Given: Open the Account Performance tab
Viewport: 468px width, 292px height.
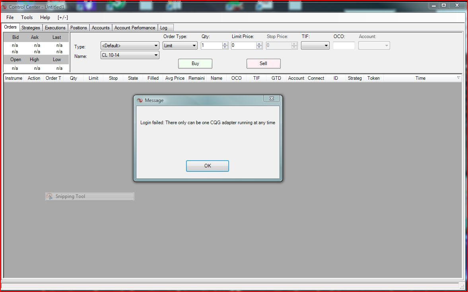Looking at the screenshot, I should [135, 28].
